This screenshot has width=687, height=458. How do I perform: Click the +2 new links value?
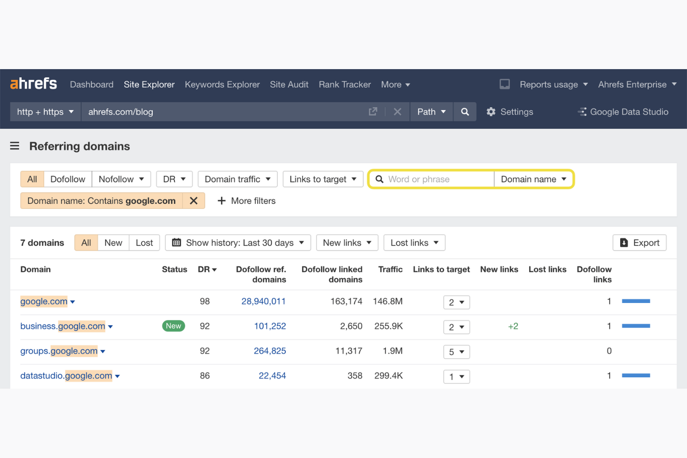coord(513,326)
